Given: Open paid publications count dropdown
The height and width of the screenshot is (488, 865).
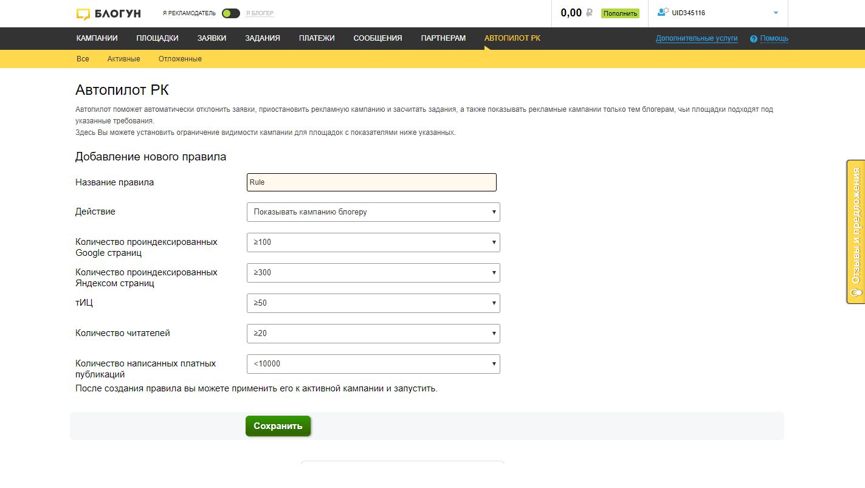Looking at the screenshot, I should [373, 364].
